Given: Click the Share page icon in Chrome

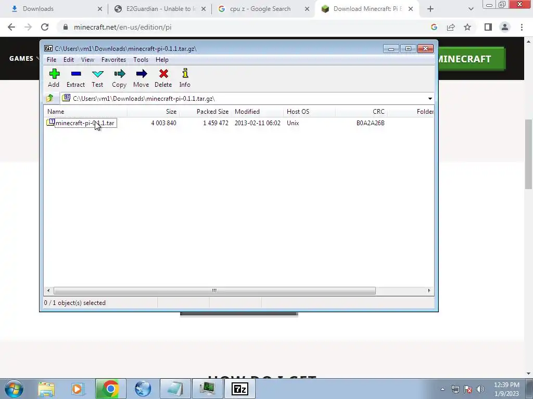Looking at the screenshot, I should pos(451,27).
